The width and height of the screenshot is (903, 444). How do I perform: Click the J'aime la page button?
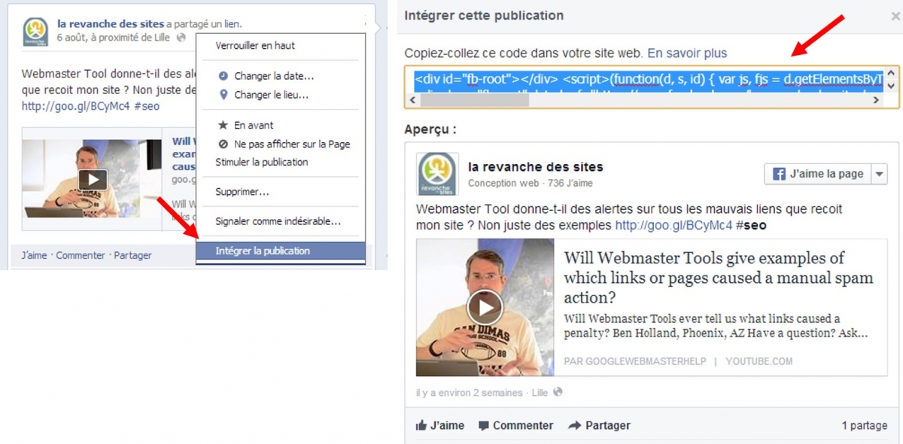click(817, 174)
